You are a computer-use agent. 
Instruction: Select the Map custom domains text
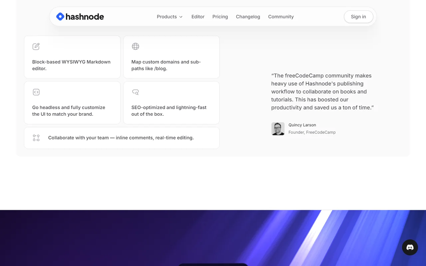tap(166, 65)
